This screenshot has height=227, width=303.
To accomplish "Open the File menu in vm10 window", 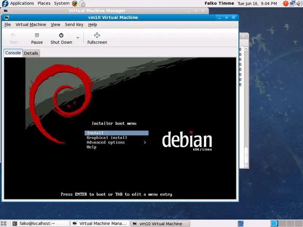I will coord(8,25).
